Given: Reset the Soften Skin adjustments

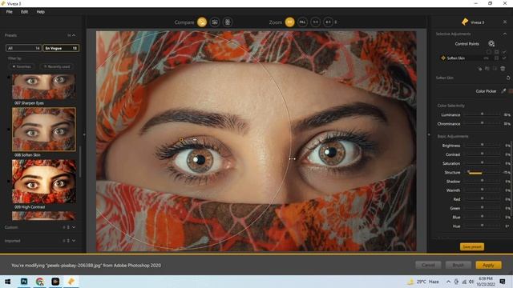Looking at the screenshot, I should [508, 78].
